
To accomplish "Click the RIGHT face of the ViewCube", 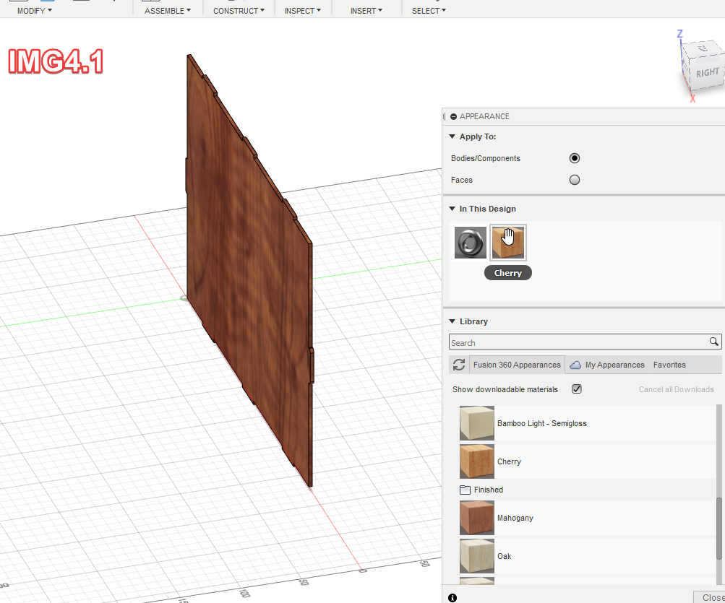I will point(708,72).
